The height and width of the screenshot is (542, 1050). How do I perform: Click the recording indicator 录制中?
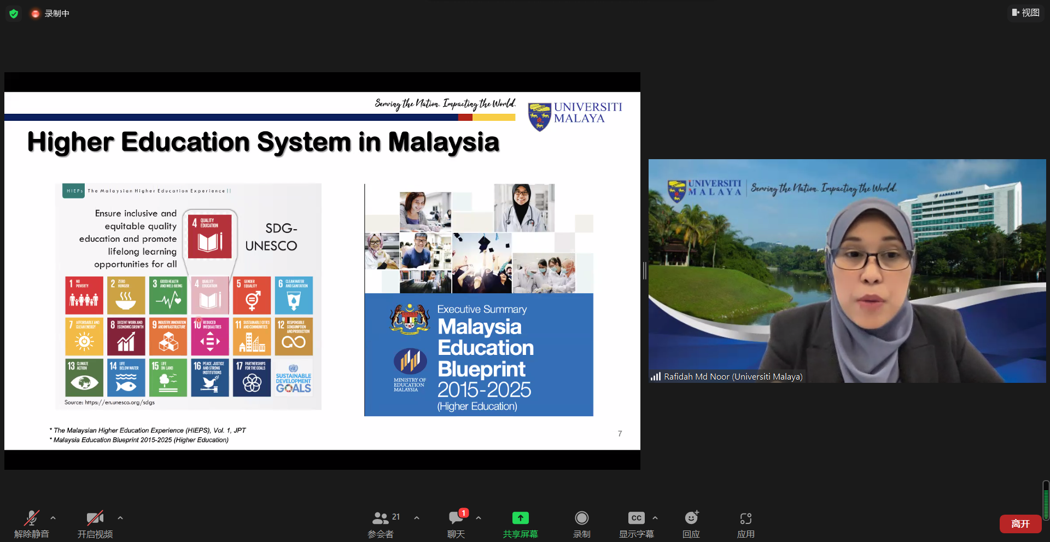[50, 13]
